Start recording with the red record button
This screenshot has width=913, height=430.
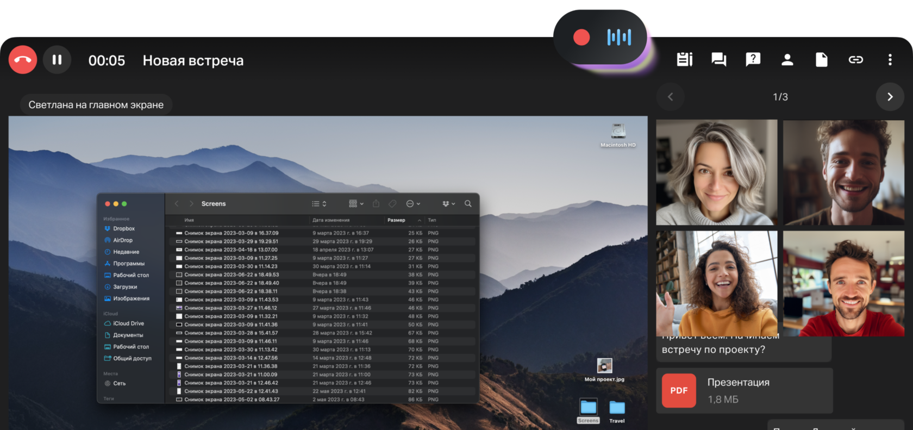coord(581,38)
